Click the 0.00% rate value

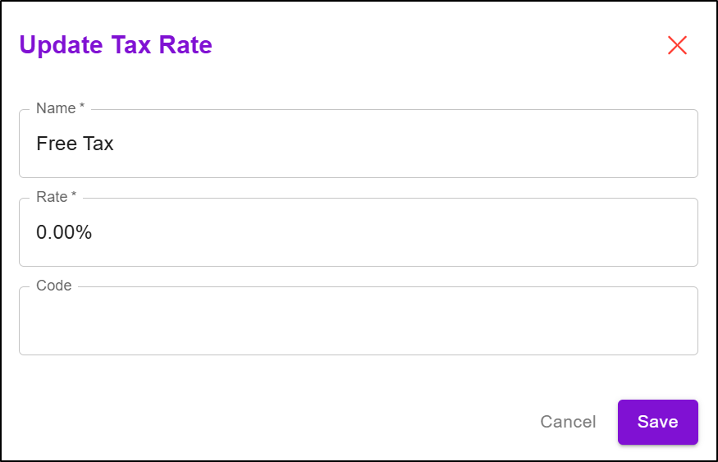[64, 232]
